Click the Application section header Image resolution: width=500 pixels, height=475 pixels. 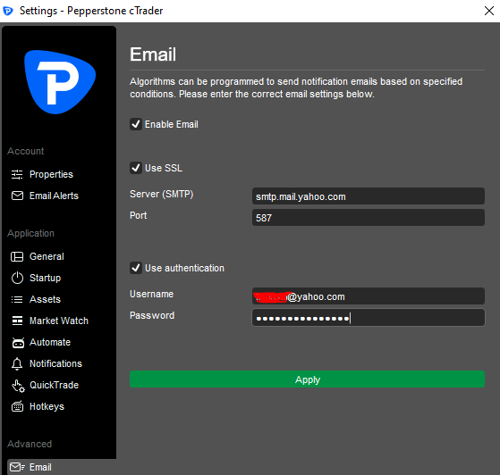coord(30,233)
